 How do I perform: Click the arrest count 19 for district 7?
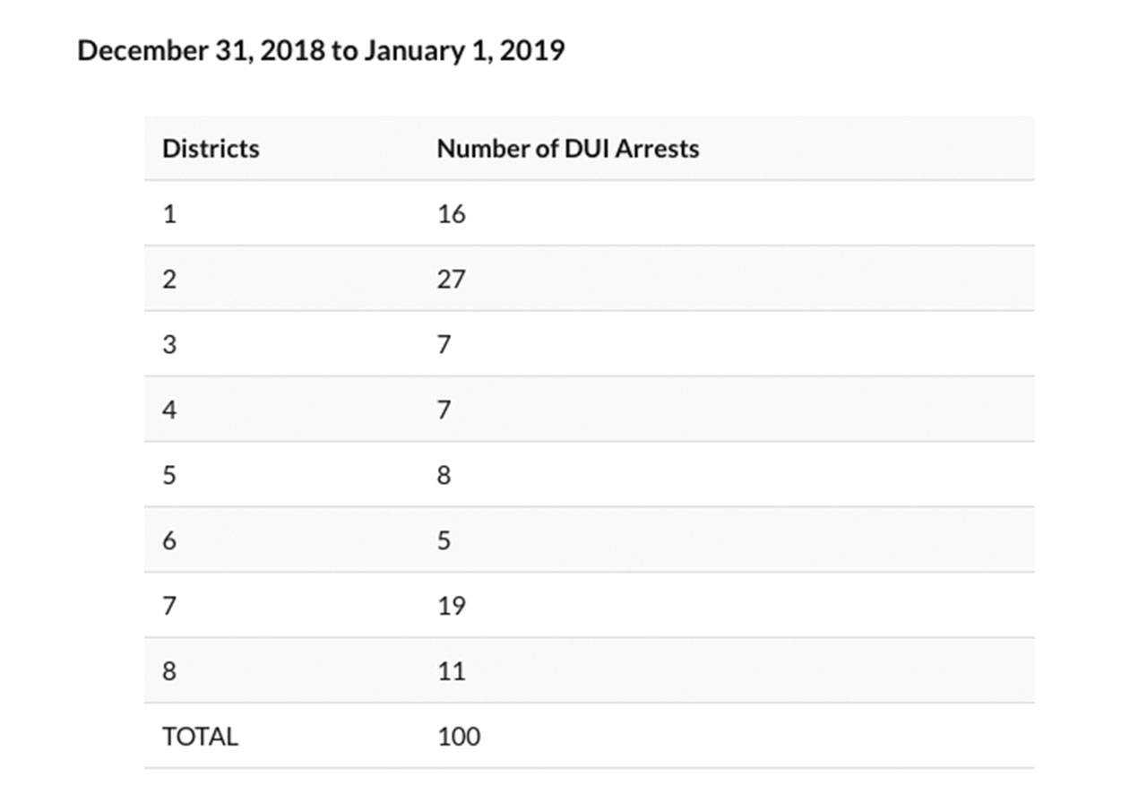[x=451, y=606]
